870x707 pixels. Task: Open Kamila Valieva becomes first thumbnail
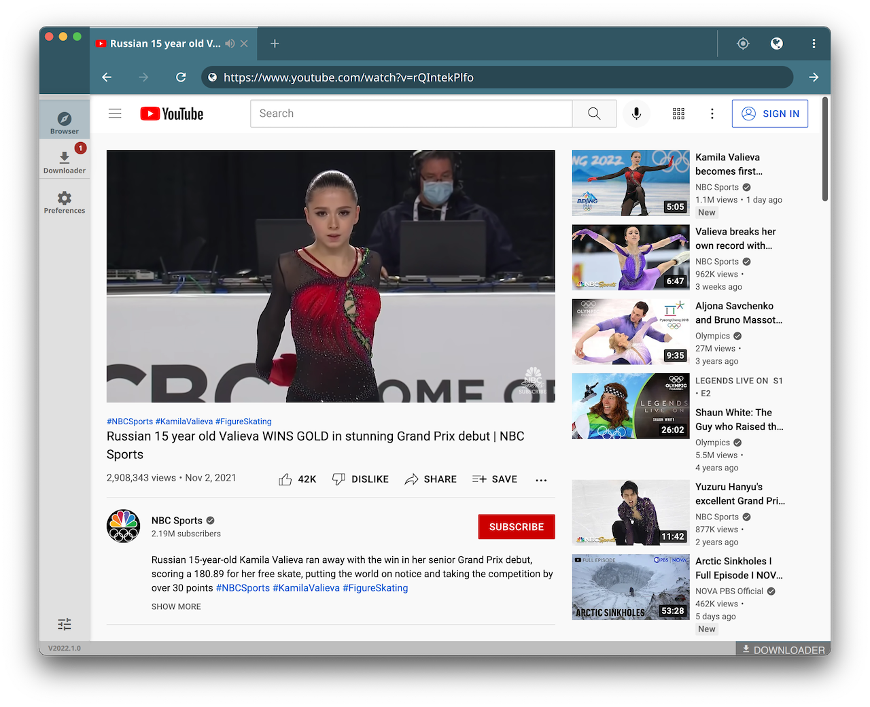(631, 183)
